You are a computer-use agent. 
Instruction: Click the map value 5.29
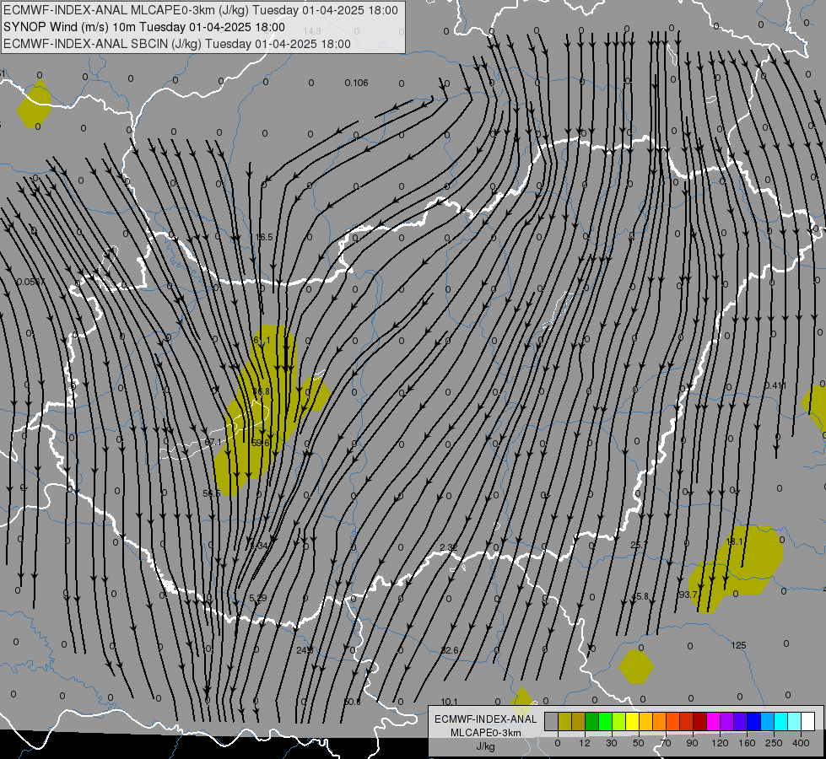coord(257,599)
